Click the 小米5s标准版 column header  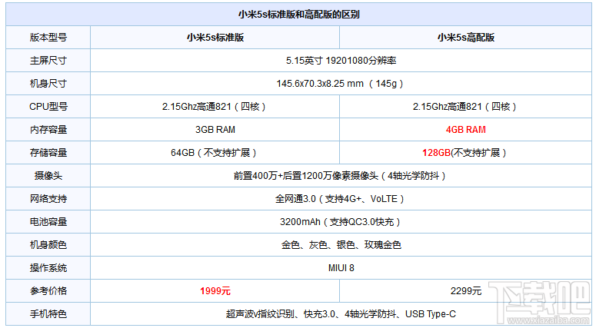point(215,37)
